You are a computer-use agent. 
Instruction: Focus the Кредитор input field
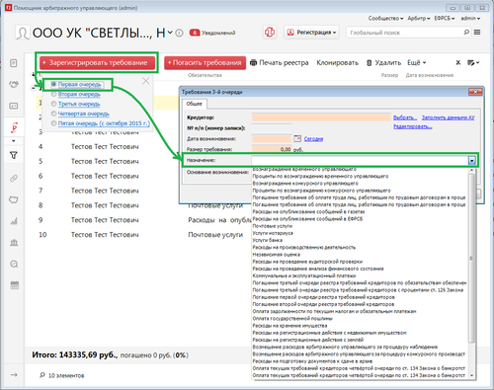321,117
